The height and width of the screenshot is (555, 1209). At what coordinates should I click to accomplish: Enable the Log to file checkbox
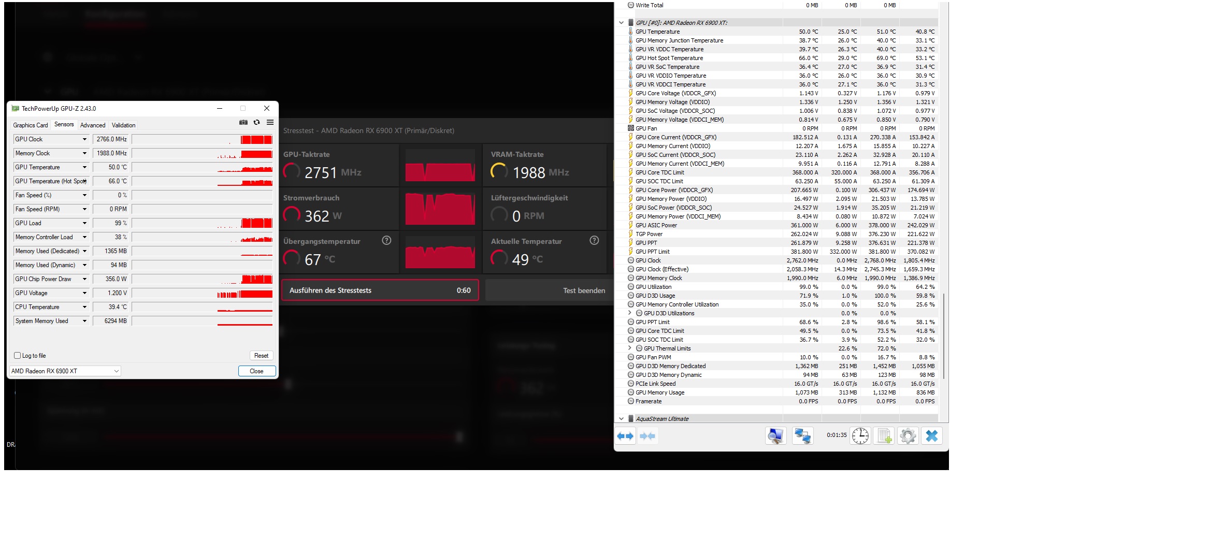(18, 356)
